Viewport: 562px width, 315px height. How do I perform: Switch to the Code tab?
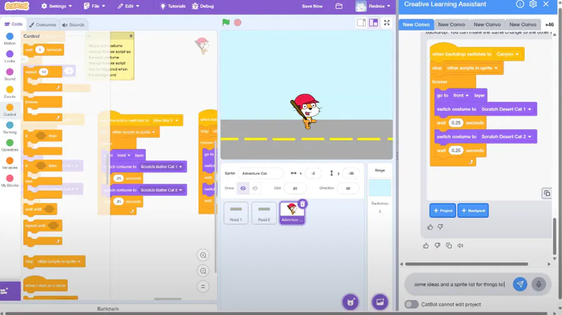coord(13,24)
